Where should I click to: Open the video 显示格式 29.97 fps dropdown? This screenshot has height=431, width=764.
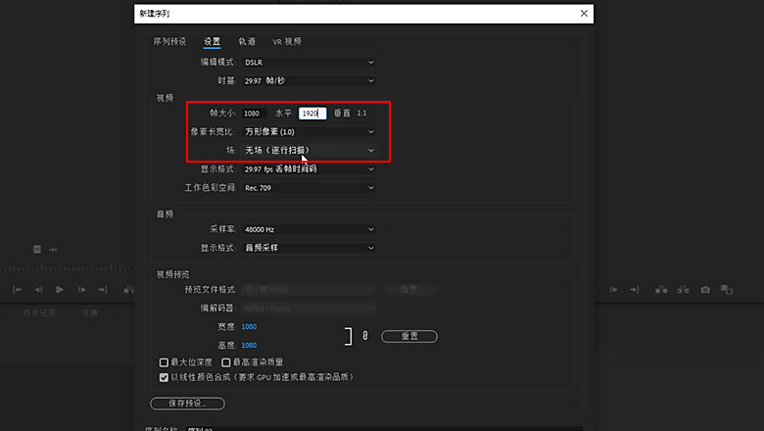pos(309,169)
